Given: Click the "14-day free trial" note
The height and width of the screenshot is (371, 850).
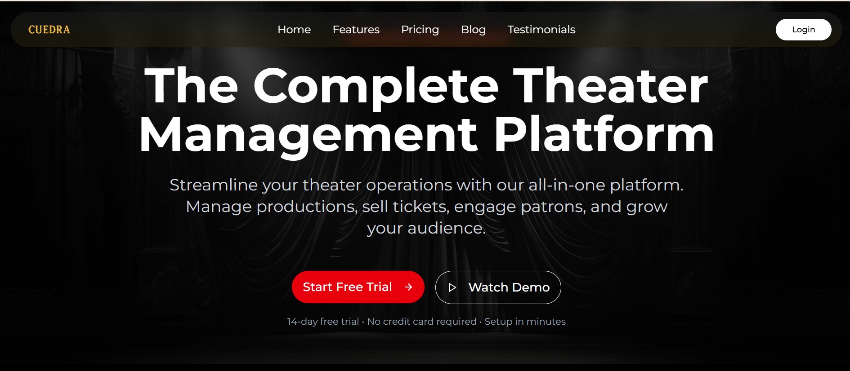Looking at the screenshot, I should pyautogui.click(x=323, y=322).
